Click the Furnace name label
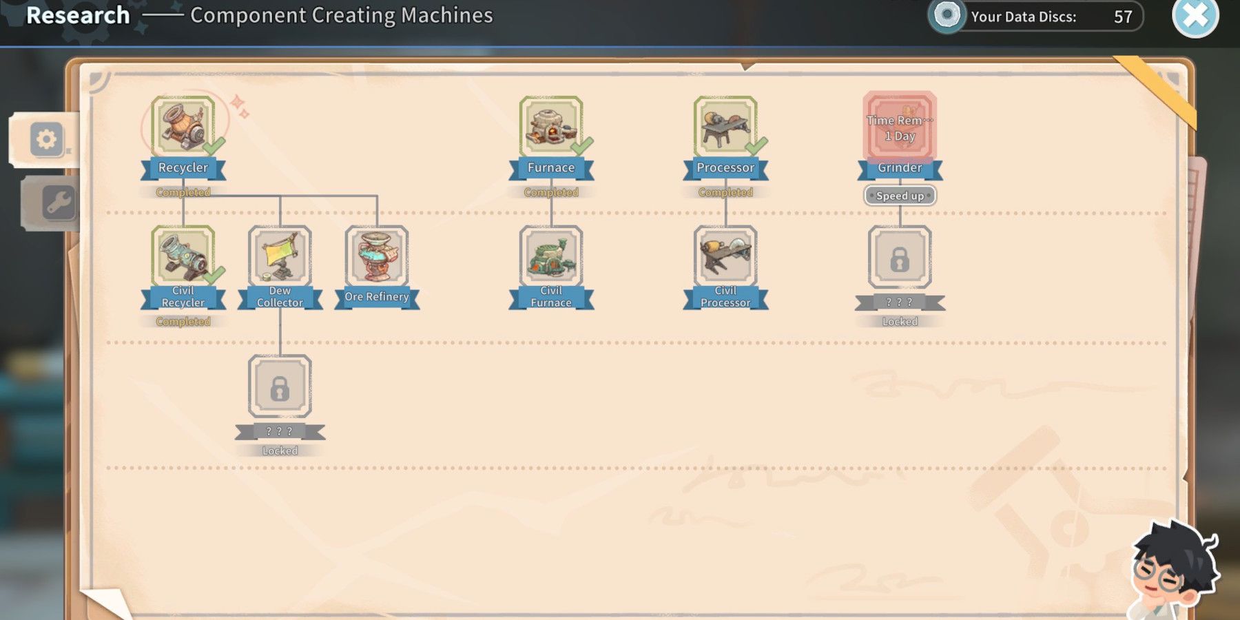 pos(551,168)
